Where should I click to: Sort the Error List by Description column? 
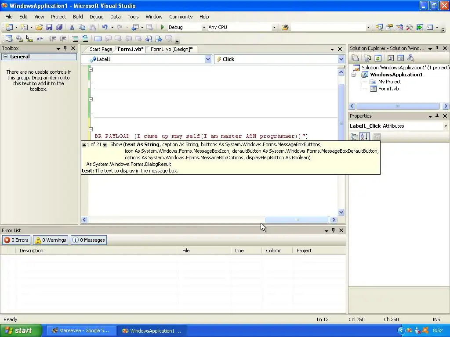point(98,251)
